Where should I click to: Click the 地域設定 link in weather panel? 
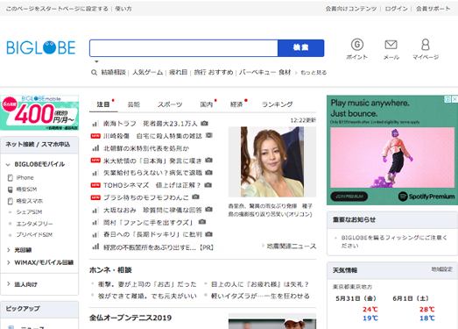[x=441, y=269]
